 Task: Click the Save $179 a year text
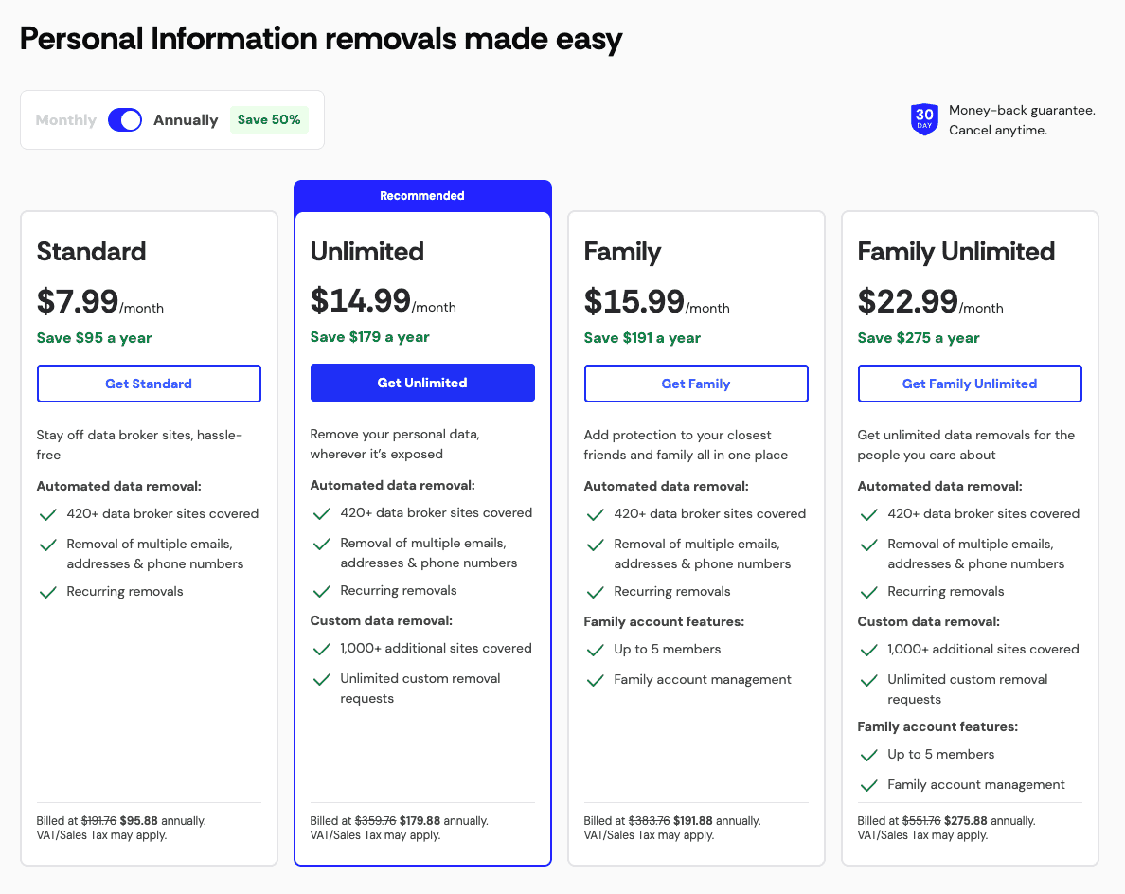(370, 336)
